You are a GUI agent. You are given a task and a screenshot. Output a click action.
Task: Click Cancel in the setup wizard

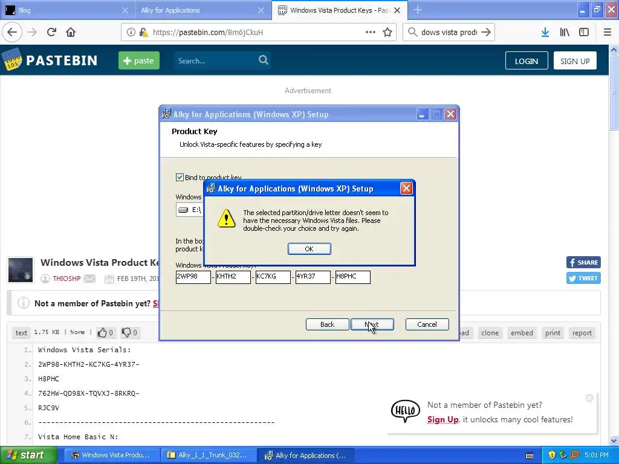[427, 324]
